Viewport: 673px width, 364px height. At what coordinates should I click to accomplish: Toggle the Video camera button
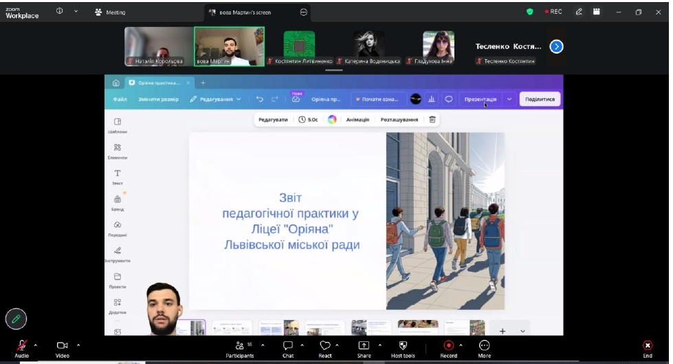(63, 349)
